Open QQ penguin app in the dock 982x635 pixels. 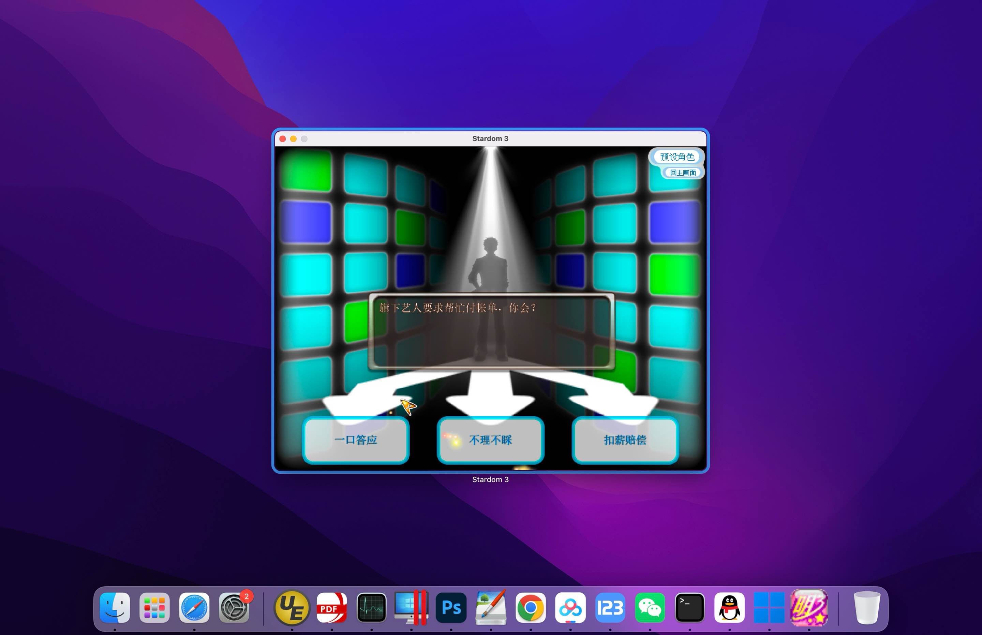729,607
